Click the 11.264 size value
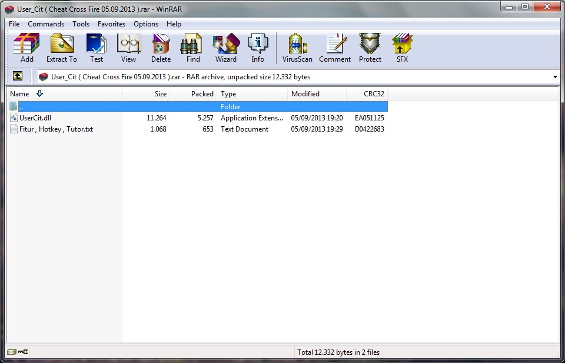565x363 pixels. [157, 117]
